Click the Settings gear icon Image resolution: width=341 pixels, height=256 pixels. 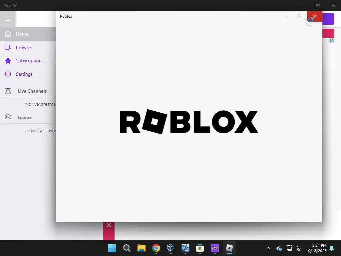coord(8,74)
